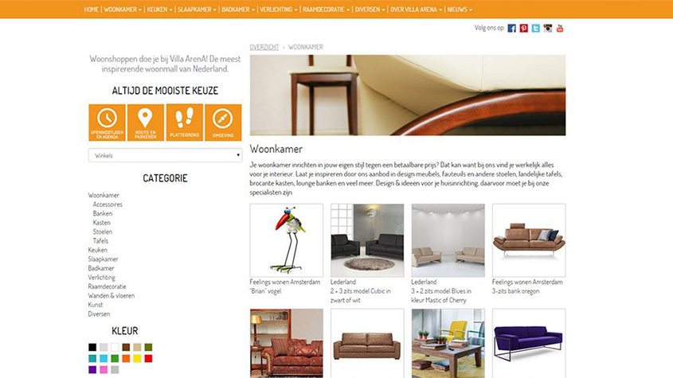Click the Openingstijden en Agenda clock icon
The image size is (673, 378).
(x=107, y=123)
